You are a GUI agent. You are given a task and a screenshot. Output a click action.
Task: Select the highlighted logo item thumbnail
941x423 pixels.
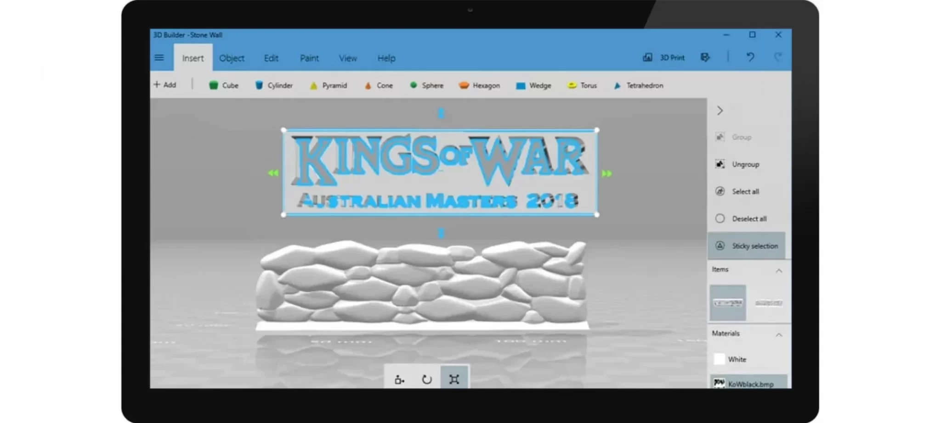[728, 303]
